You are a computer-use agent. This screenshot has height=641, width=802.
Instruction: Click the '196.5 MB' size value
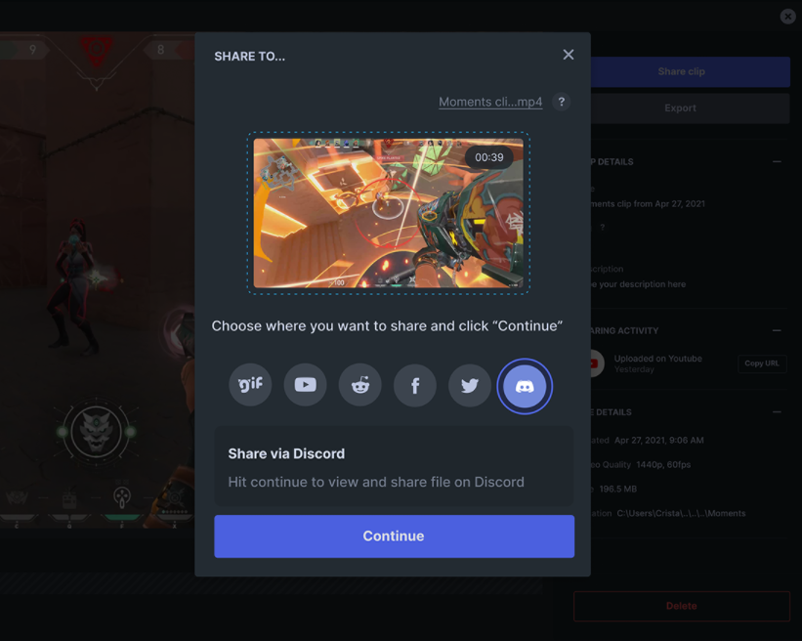pos(618,490)
